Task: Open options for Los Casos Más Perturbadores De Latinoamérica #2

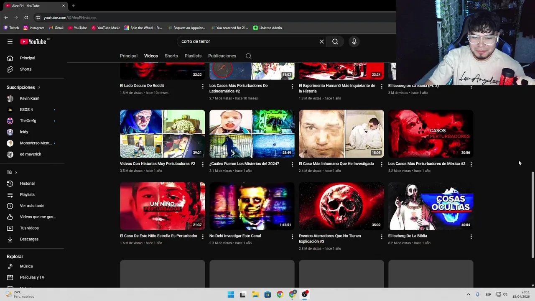Action: click(x=292, y=87)
